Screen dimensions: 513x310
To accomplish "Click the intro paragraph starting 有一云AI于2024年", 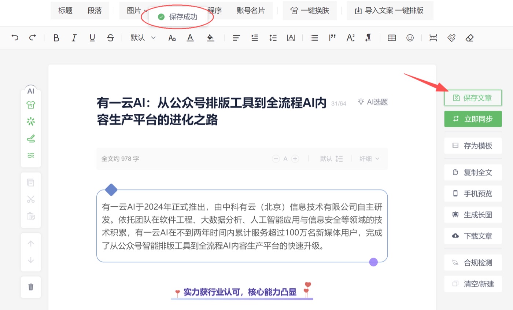I will pyautogui.click(x=242, y=226).
